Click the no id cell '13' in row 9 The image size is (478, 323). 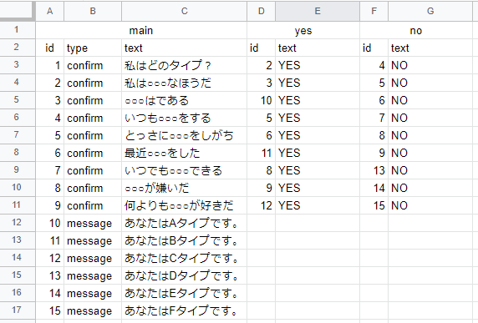click(374, 170)
